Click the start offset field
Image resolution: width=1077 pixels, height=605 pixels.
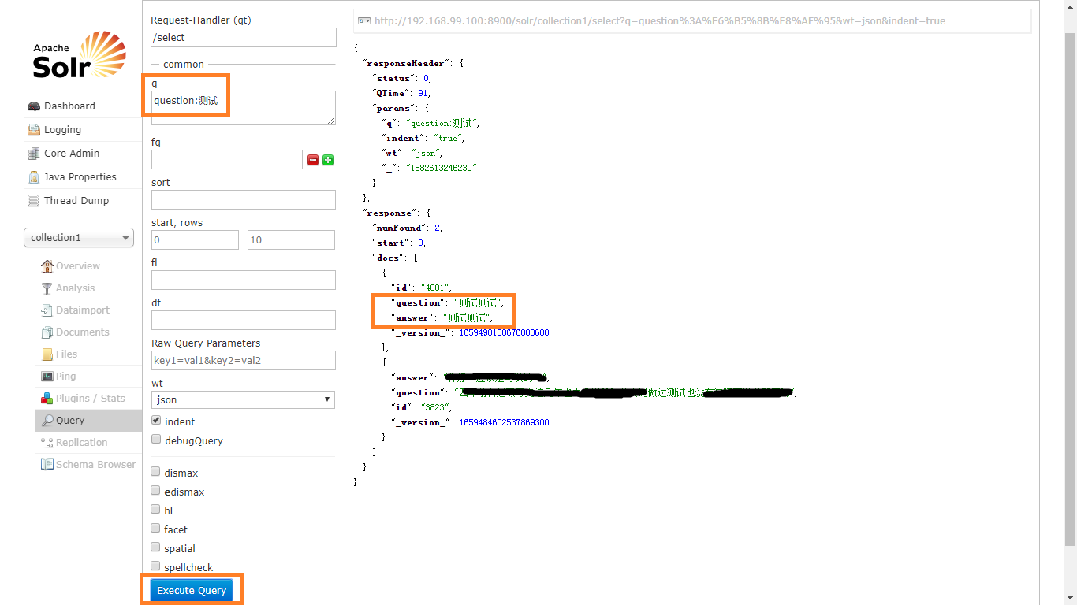(x=195, y=239)
